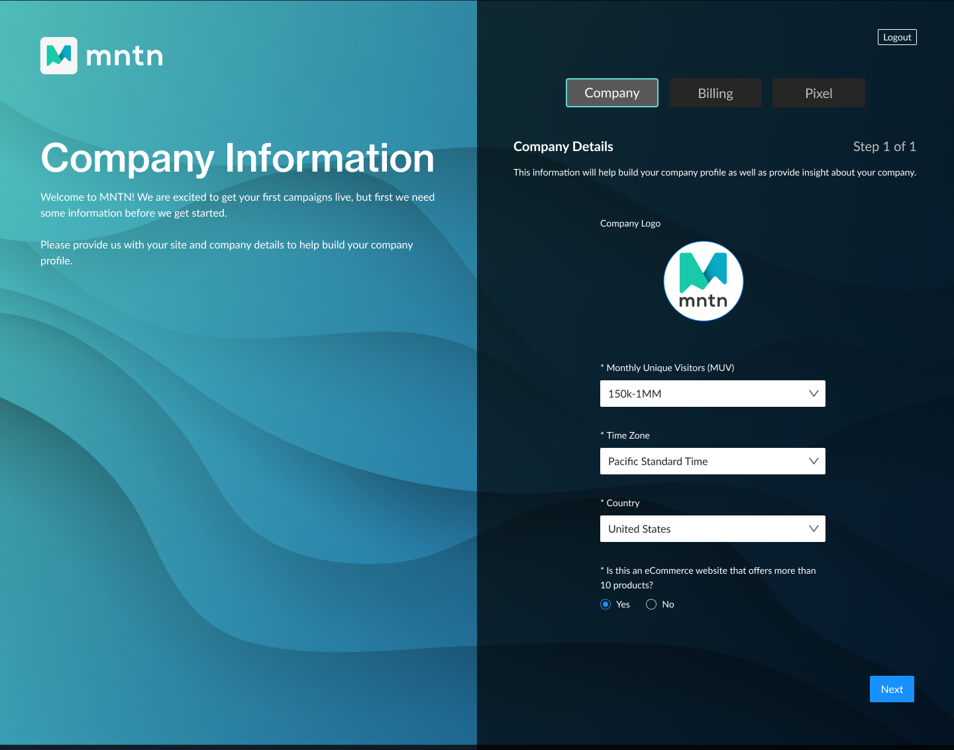Click the 'Please provide us with your site' paragraph
Viewport: 954px width, 750px height.
pyautogui.click(x=227, y=252)
